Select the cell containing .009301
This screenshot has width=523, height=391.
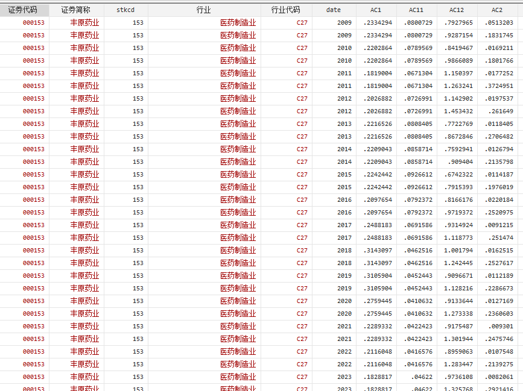point(501,327)
